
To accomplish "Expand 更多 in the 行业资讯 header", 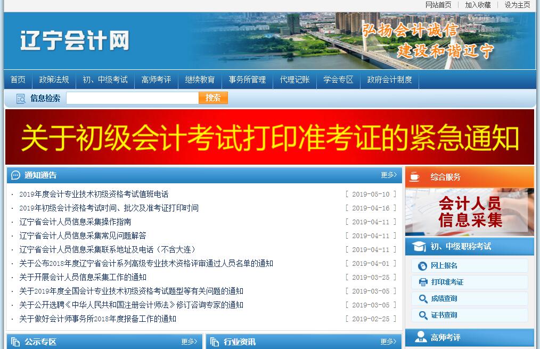I will (x=388, y=342).
